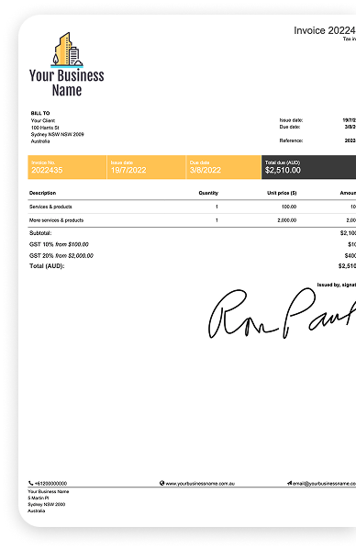Click the 'GST 20% from $2,000.00' line
The height and width of the screenshot is (549, 356).
pyautogui.click(x=61, y=255)
